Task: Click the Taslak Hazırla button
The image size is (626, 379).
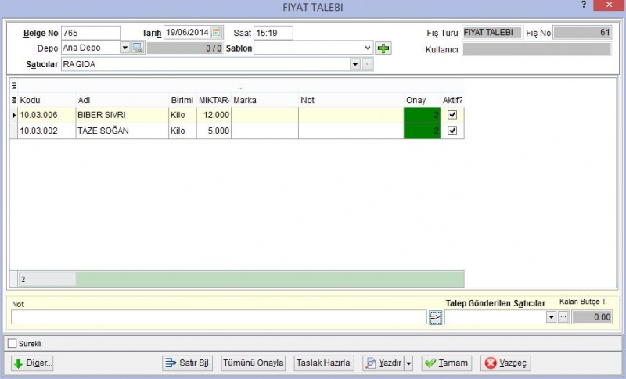Action: click(x=323, y=363)
